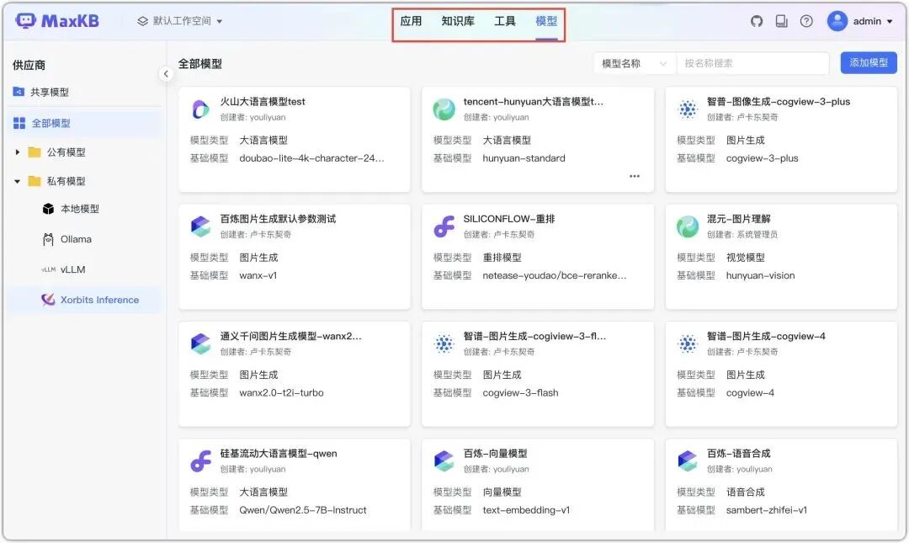
Task: Click the hunyuan-standard base model text
Action: point(524,157)
